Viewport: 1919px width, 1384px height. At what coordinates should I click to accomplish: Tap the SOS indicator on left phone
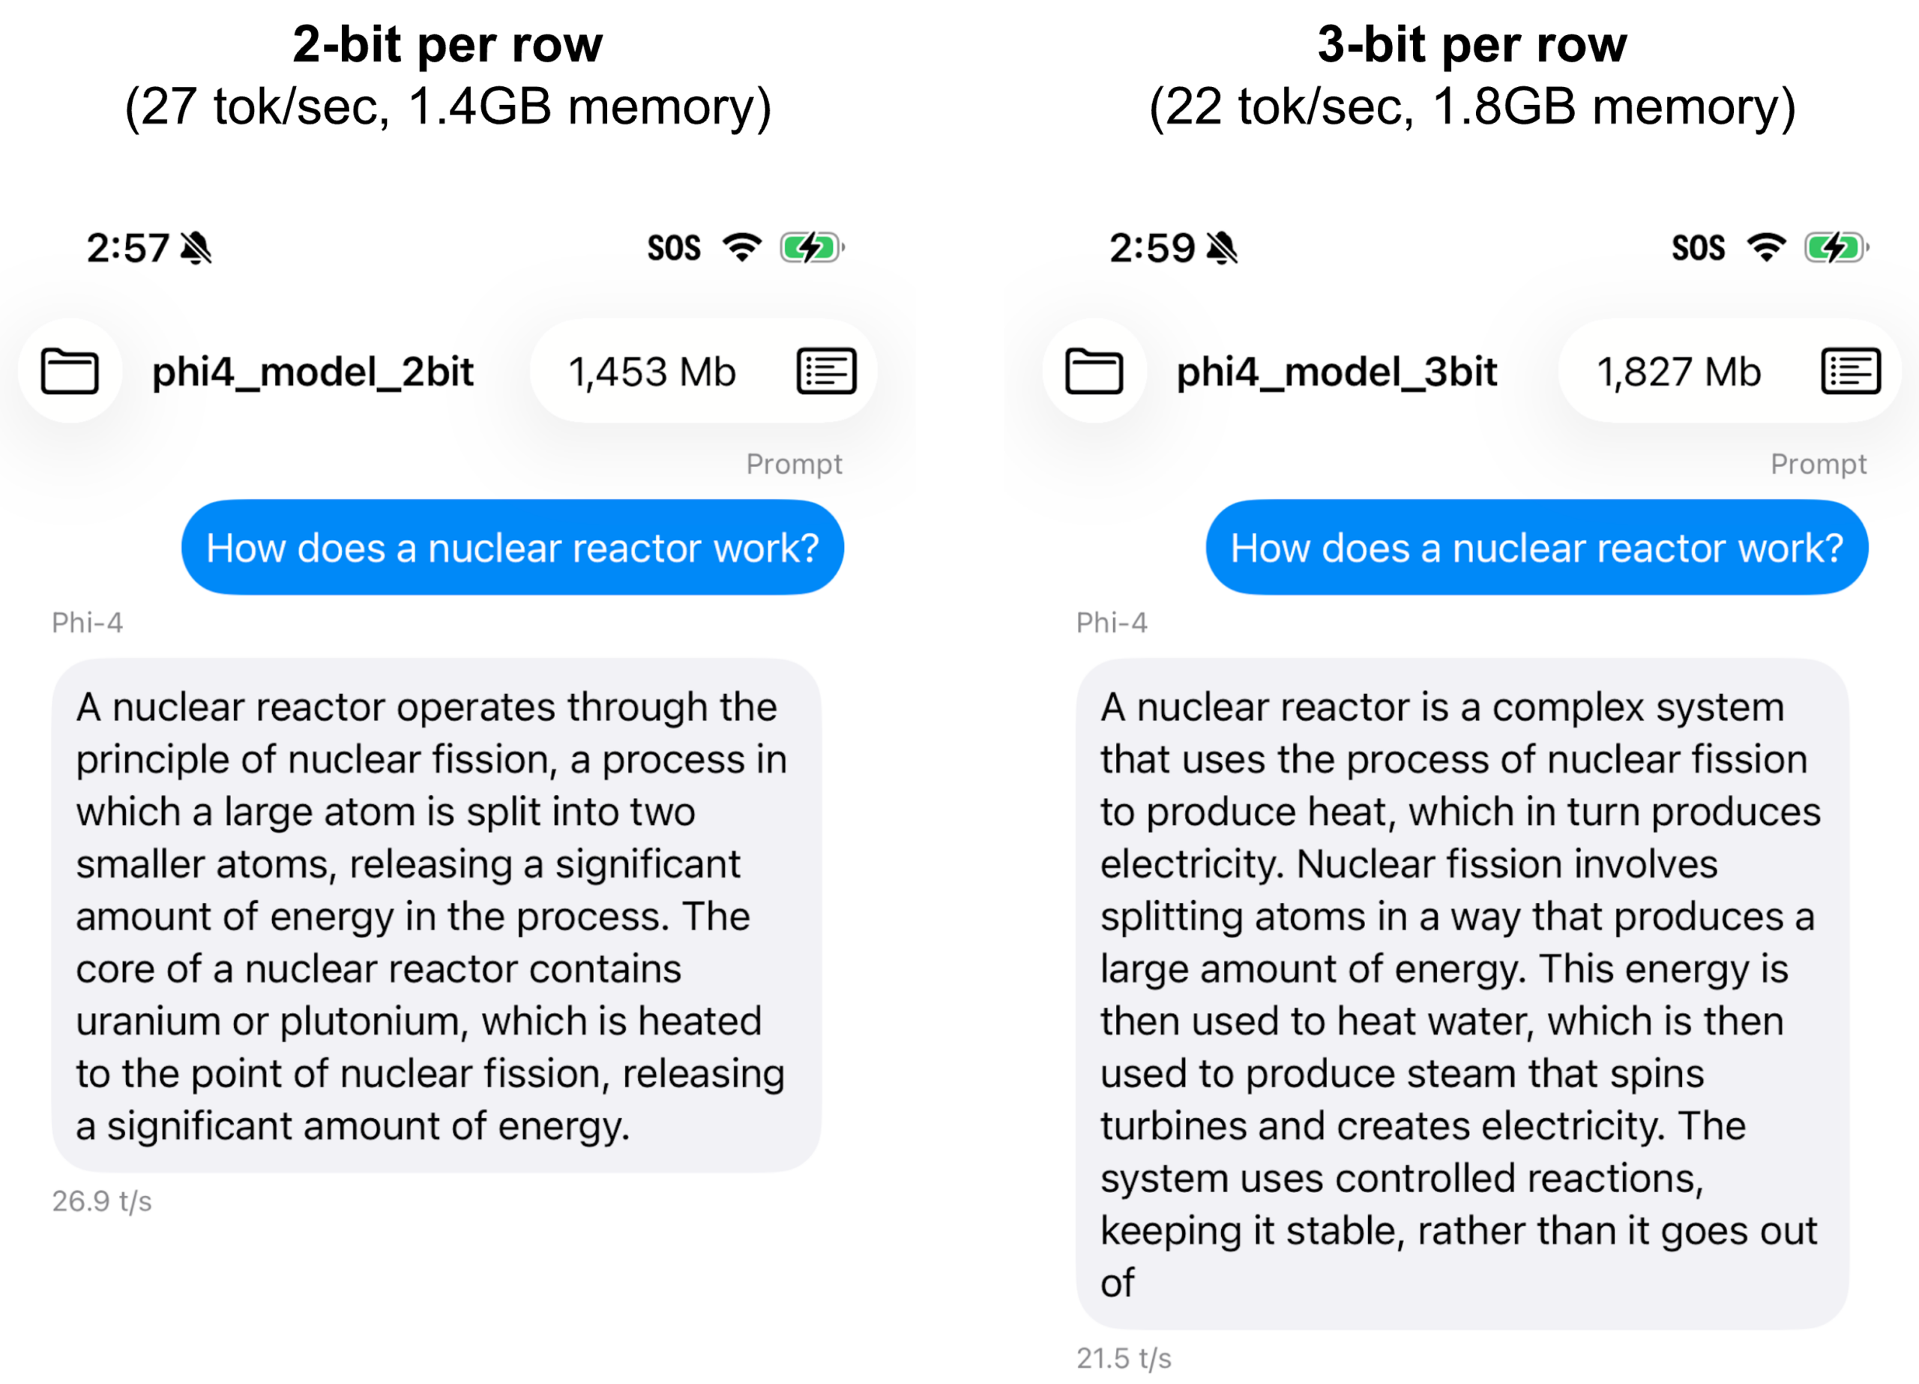[x=673, y=248]
